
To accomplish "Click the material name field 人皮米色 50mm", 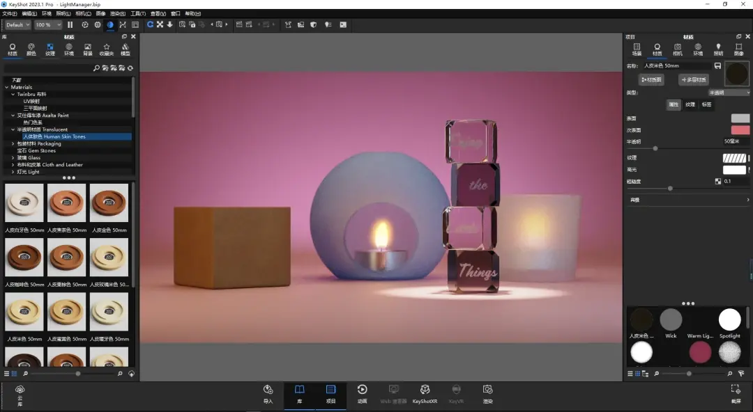I will pyautogui.click(x=676, y=65).
